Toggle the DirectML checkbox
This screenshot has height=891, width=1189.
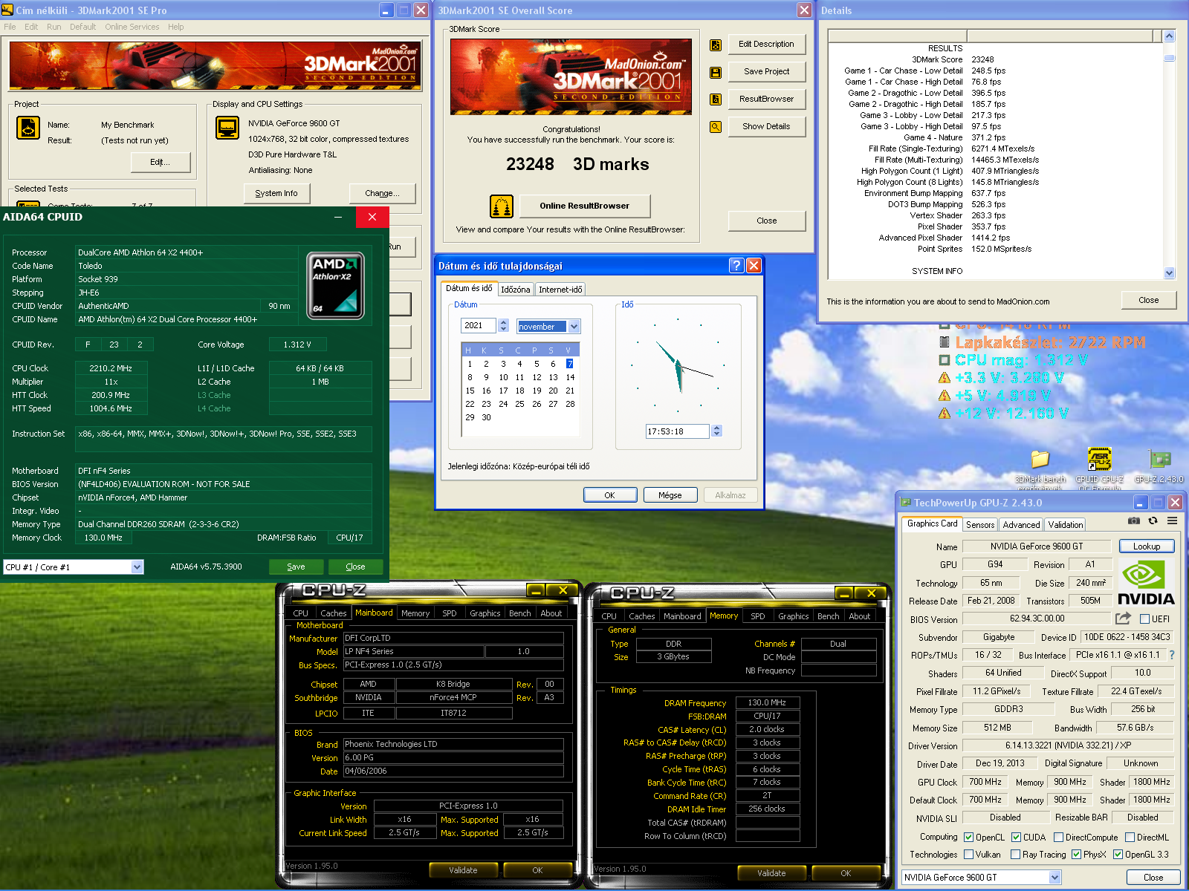pyautogui.click(x=1130, y=837)
